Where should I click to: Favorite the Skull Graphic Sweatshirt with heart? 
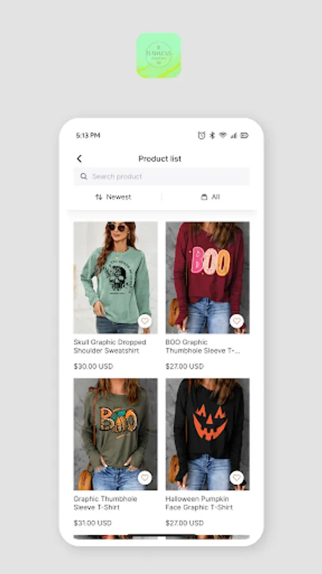point(145,321)
